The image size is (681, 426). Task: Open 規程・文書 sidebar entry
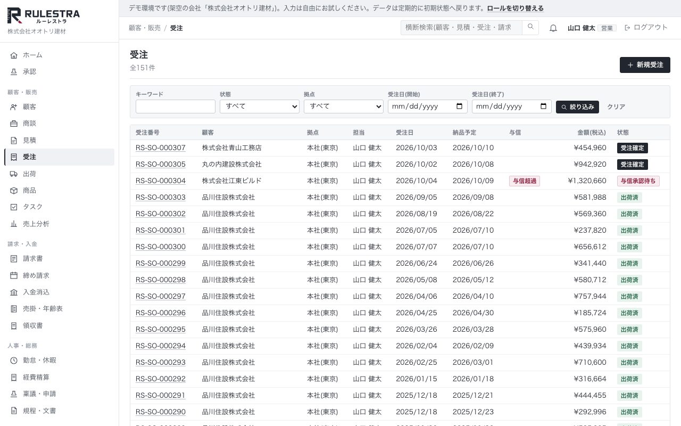click(x=59, y=411)
